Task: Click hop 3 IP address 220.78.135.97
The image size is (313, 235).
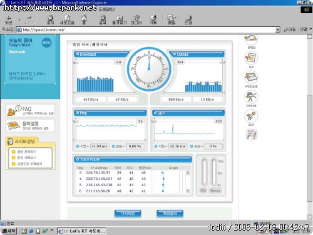Action: [98, 172]
